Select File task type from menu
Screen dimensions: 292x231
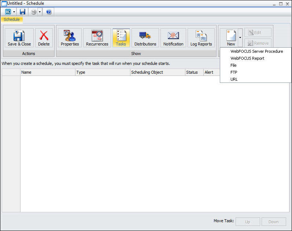pos(256,65)
